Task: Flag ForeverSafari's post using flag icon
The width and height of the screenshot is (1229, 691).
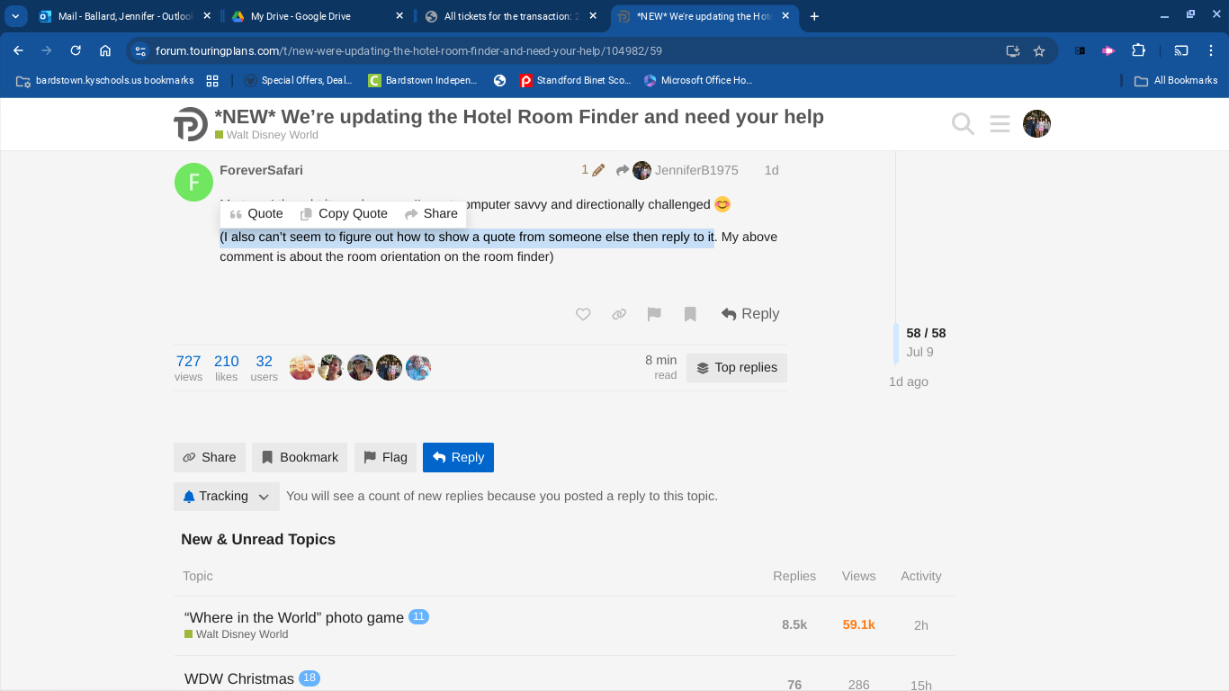Action: click(654, 314)
